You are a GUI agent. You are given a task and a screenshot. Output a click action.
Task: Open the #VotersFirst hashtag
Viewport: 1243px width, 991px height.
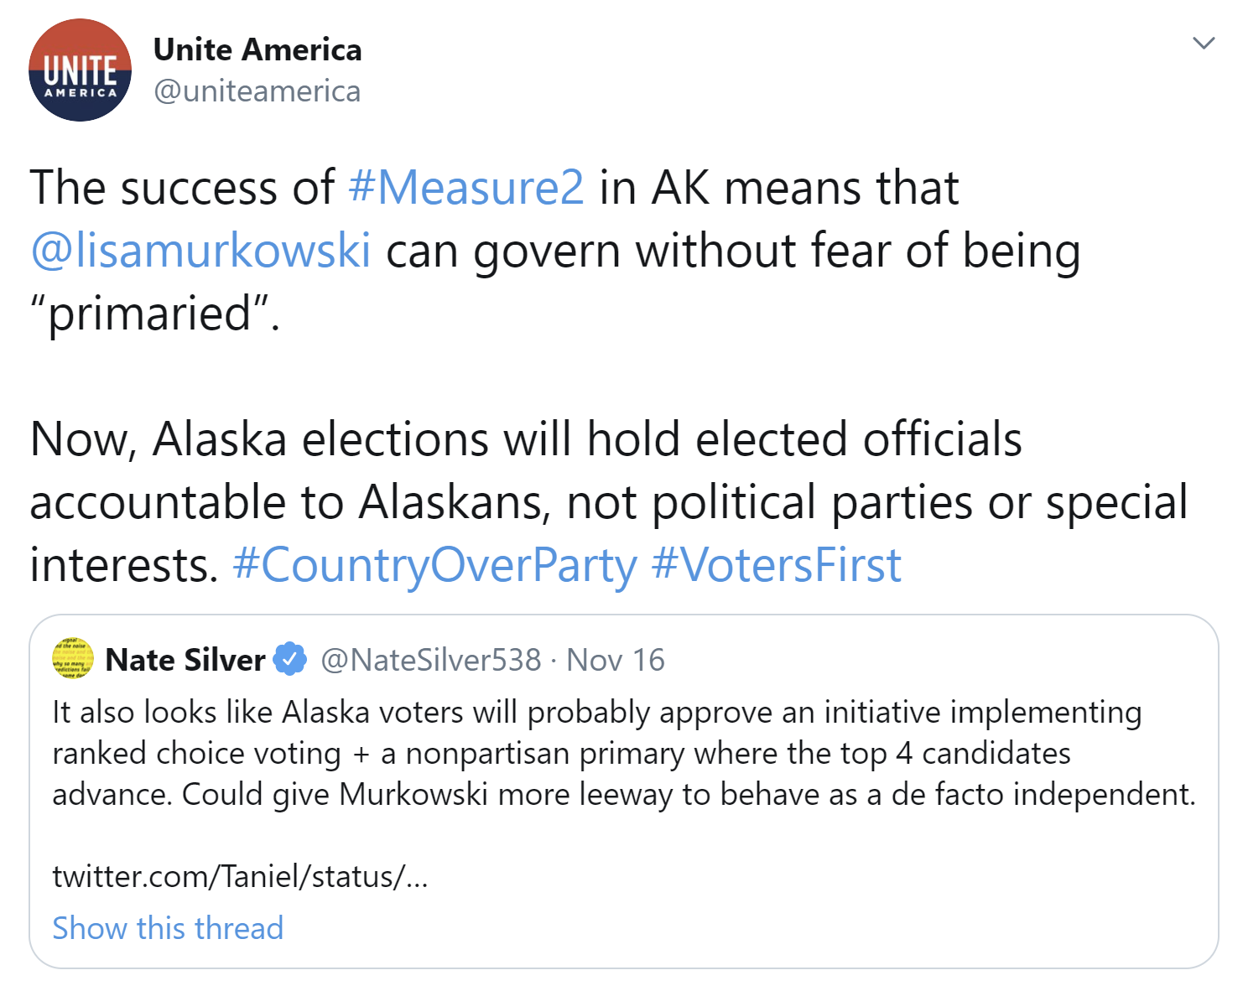click(x=776, y=565)
